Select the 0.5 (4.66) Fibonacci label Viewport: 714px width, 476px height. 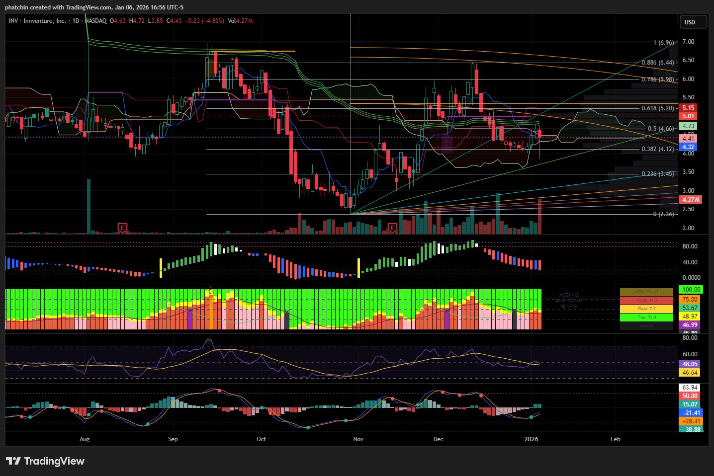(x=661, y=129)
